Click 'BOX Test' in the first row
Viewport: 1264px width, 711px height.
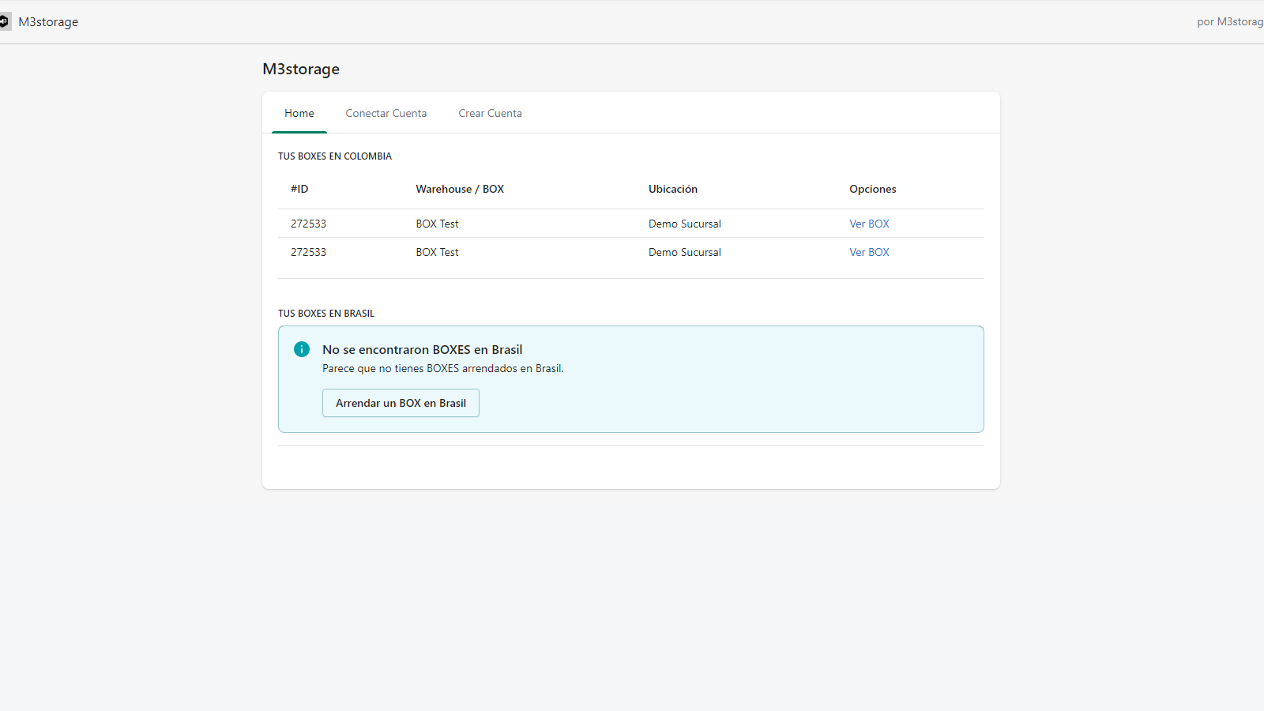[x=438, y=224]
